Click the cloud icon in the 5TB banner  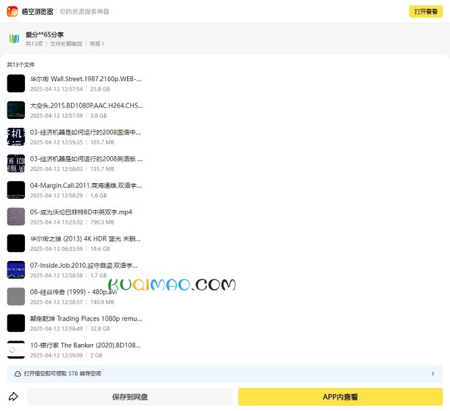(x=18, y=374)
